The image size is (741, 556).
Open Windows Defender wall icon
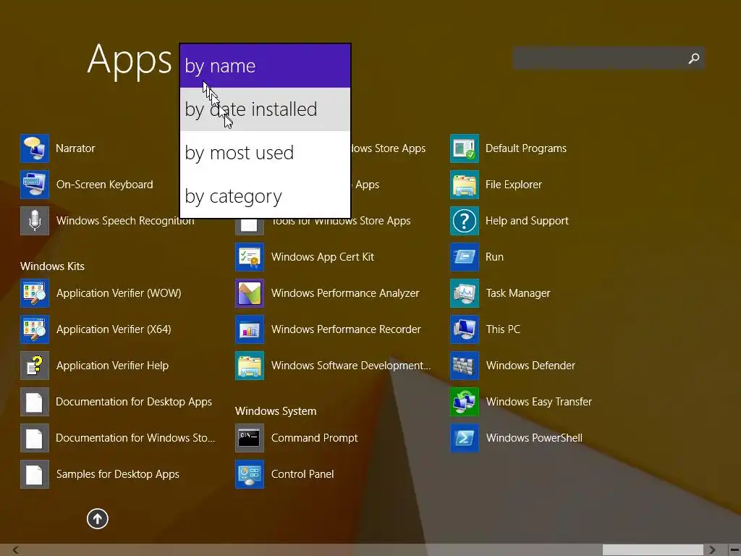pyautogui.click(x=465, y=366)
